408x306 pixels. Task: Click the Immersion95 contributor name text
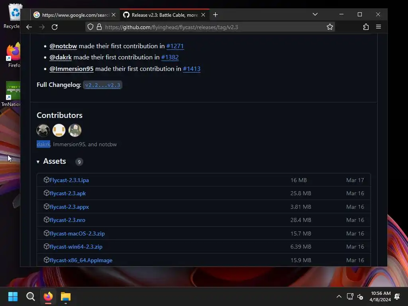tap(69, 144)
